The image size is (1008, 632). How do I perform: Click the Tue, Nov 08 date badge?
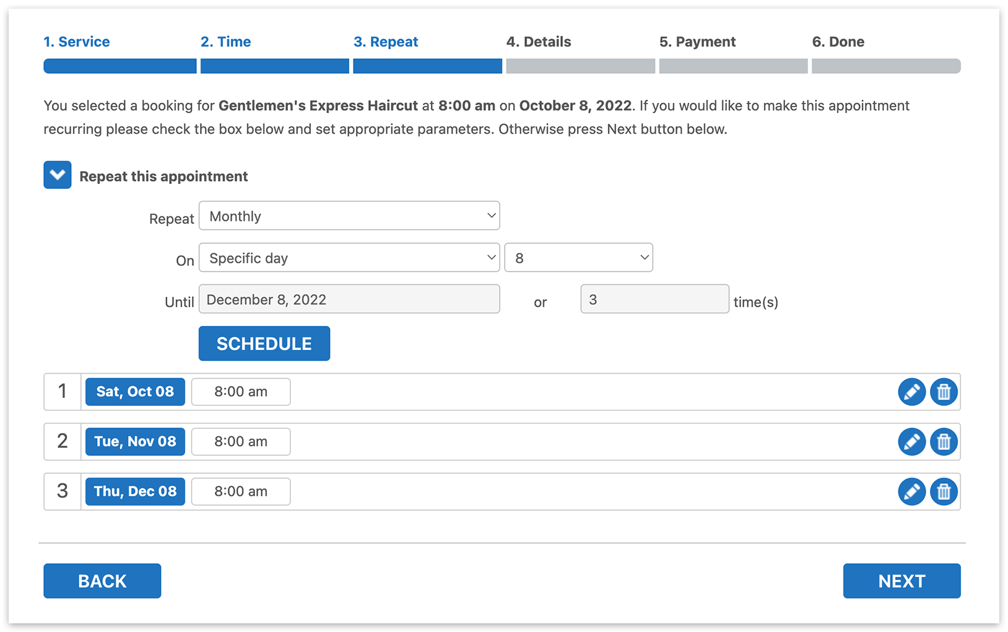pyautogui.click(x=135, y=442)
